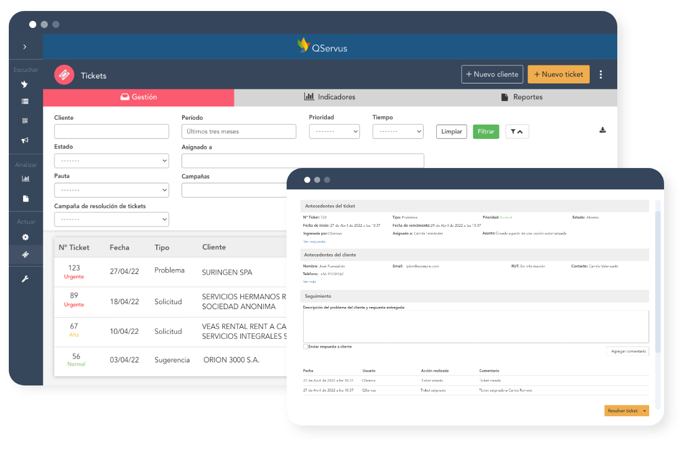
Task: Toggle the advanced filter collapse button
Action: click(517, 132)
